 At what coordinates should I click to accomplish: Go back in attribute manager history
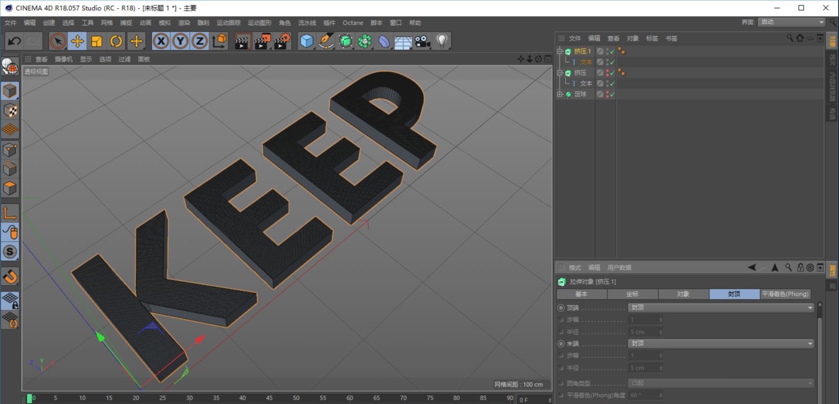click(752, 267)
